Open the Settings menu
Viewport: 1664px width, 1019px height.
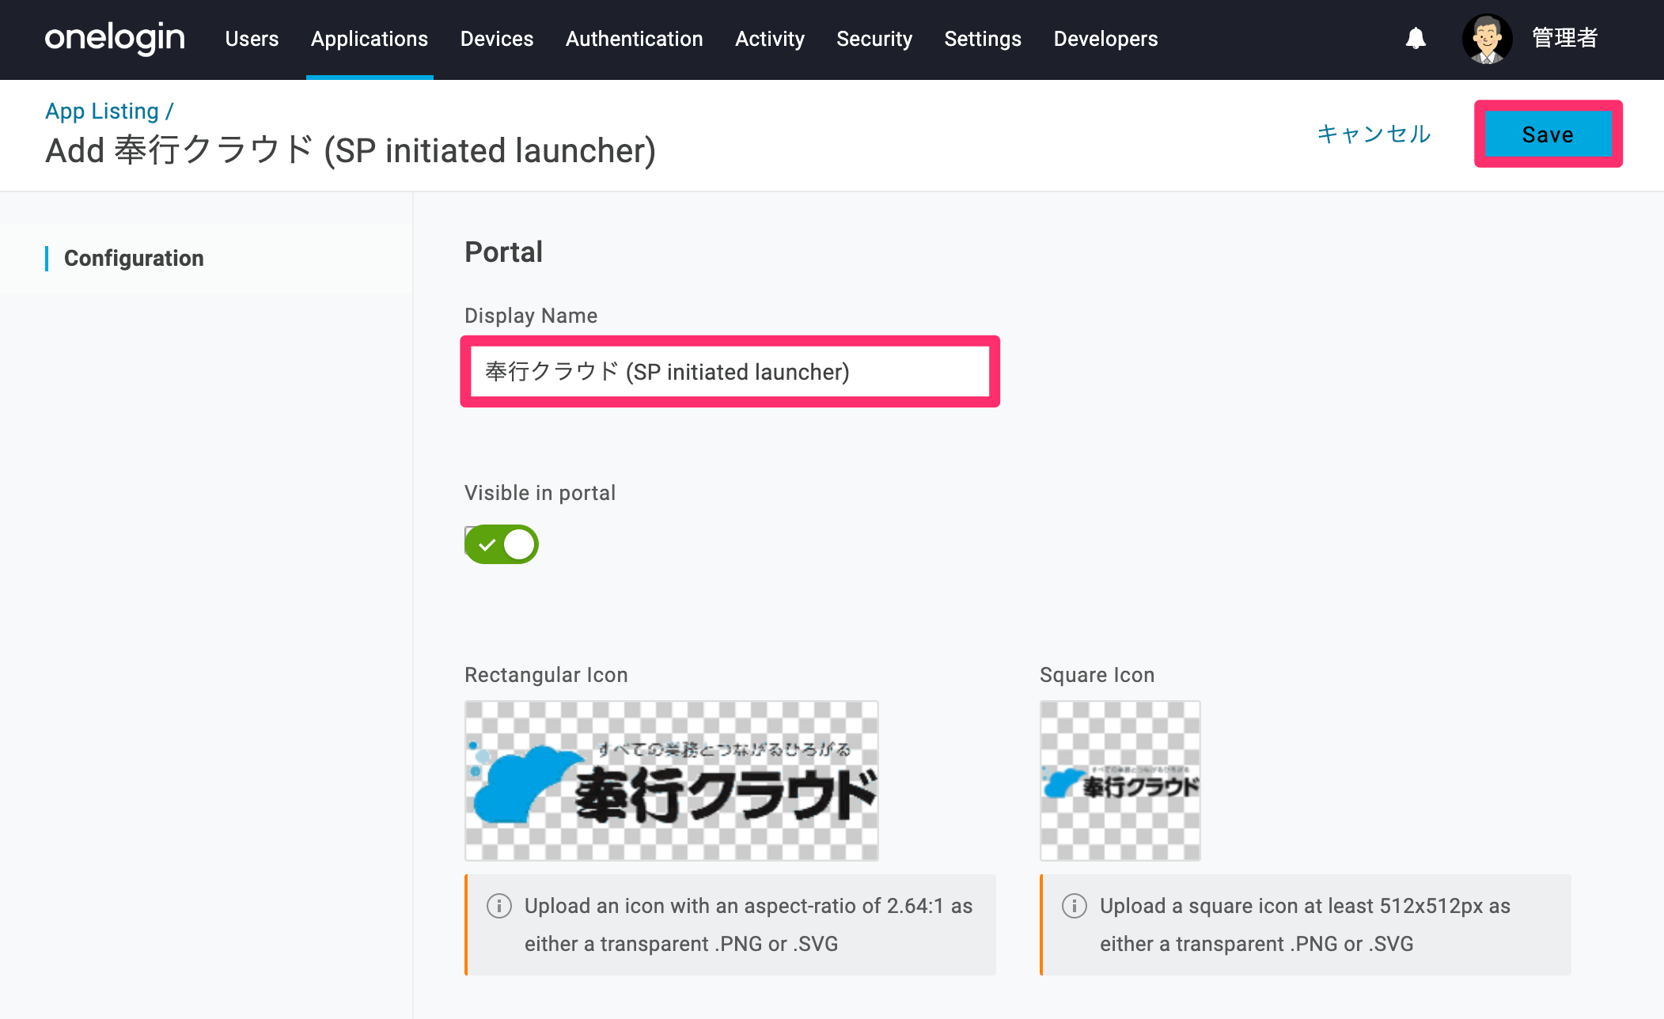[x=983, y=39]
